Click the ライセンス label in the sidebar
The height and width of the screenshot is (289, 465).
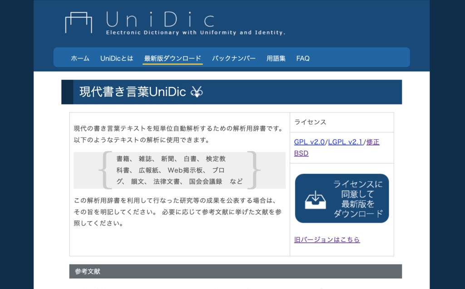coord(310,122)
